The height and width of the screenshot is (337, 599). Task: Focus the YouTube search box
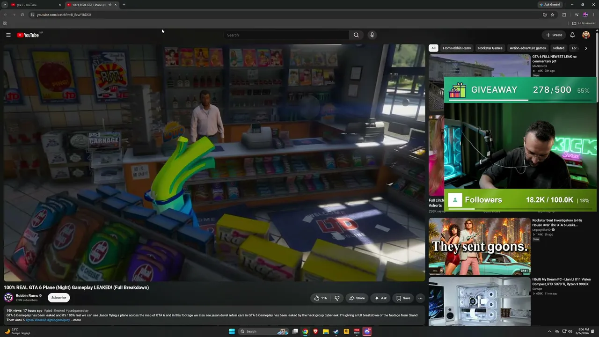(286, 35)
